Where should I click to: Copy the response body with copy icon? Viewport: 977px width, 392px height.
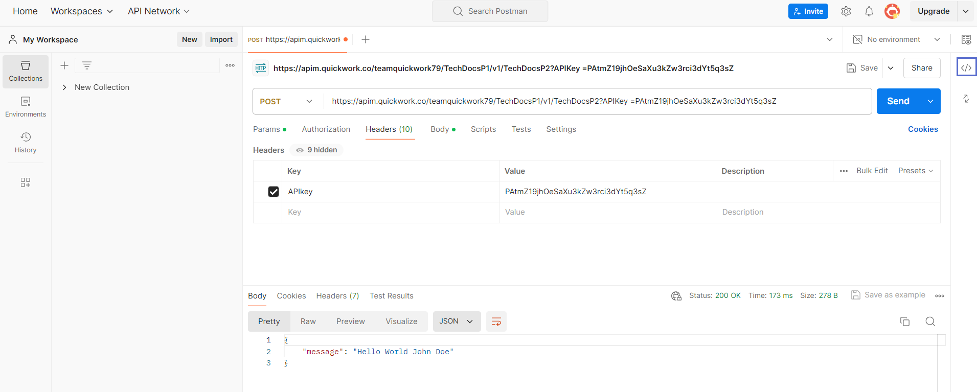[x=905, y=321]
